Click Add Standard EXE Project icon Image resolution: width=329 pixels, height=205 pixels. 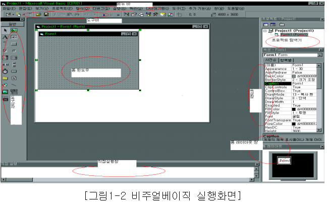point(8,15)
